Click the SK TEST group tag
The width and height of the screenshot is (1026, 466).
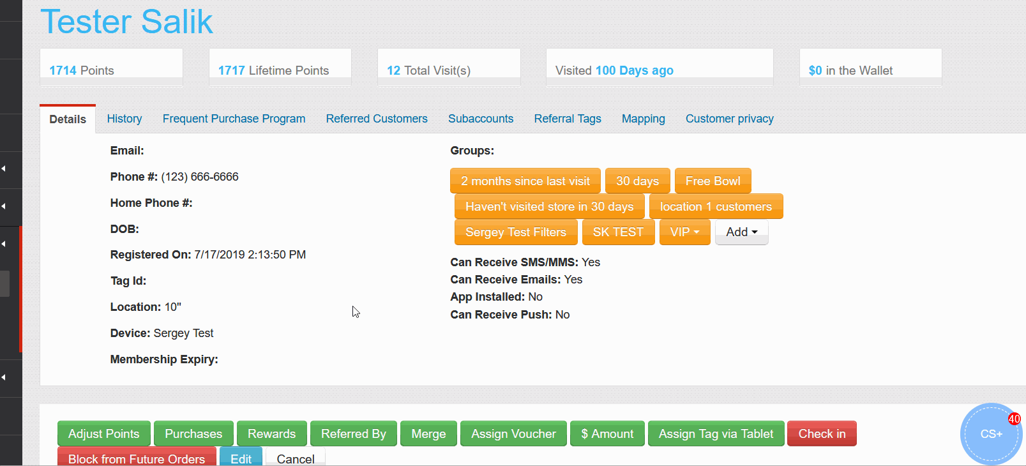point(618,232)
